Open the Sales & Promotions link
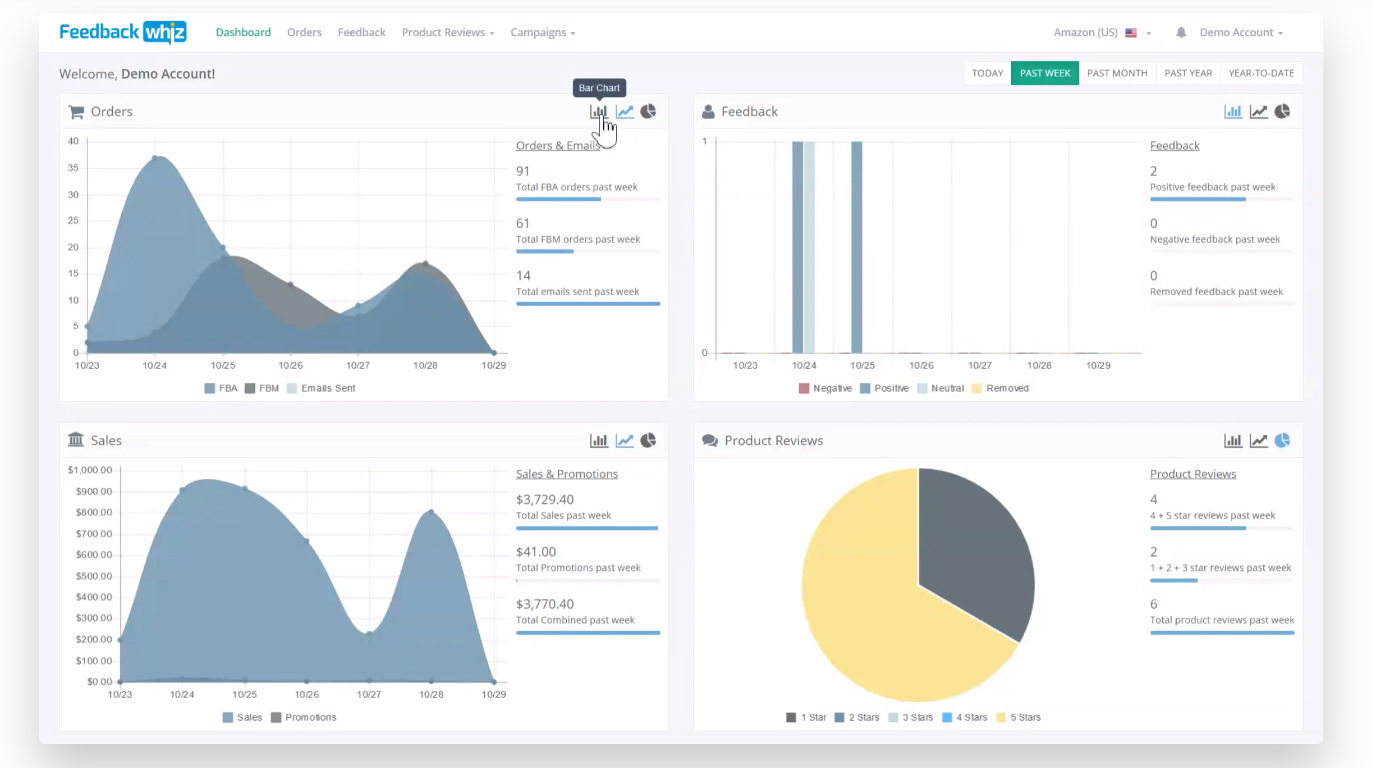Image resolution: width=1373 pixels, height=768 pixels. pyautogui.click(x=566, y=474)
